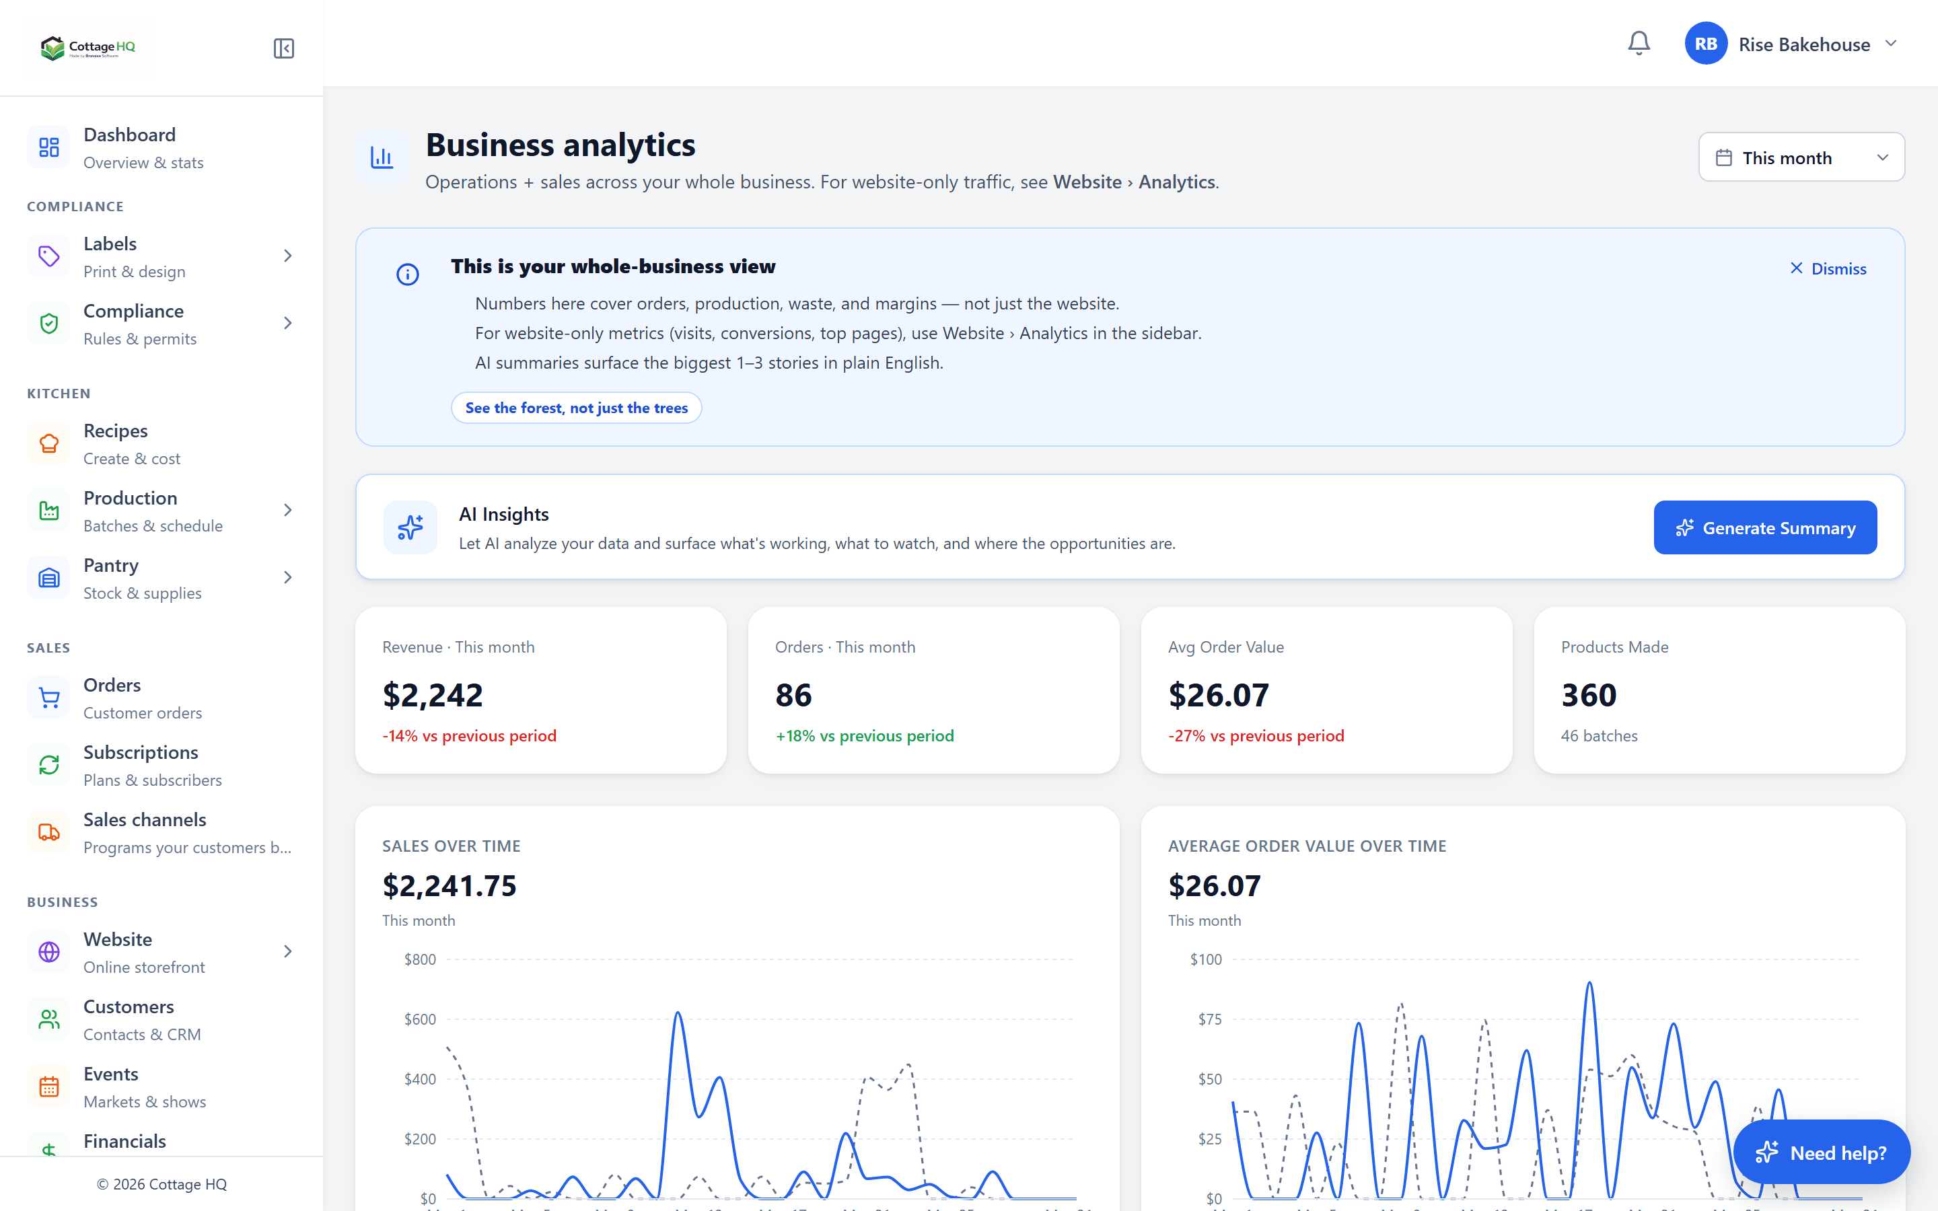Viewport: 1938px width, 1211px height.
Task: Open Subscriptions Plans & subscribers
Action: (161, 766)
